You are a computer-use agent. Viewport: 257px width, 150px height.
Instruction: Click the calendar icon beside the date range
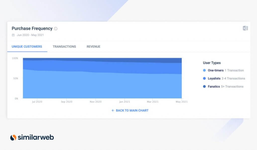coord(13,35)
